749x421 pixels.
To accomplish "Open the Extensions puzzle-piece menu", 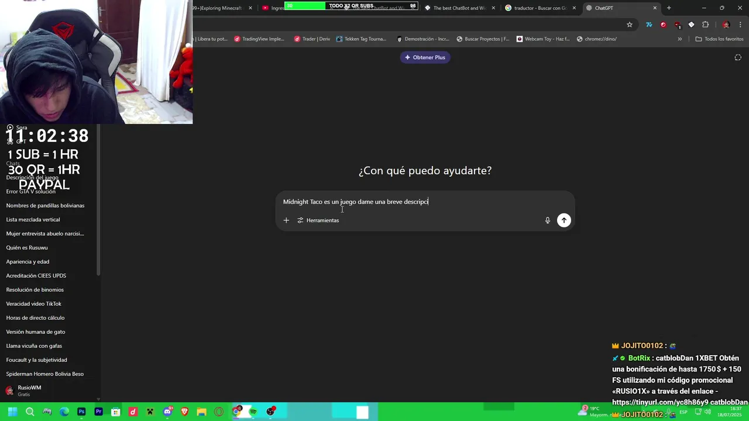I will point(705,25).
